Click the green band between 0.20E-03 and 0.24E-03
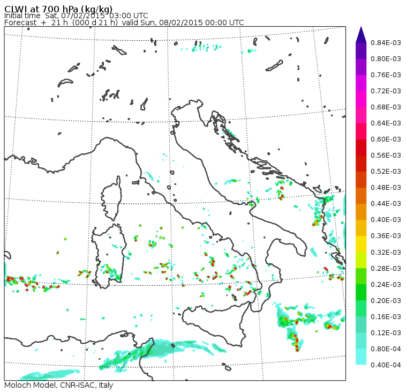Viewport: 407px width, 392px height. tap(361, 292)
